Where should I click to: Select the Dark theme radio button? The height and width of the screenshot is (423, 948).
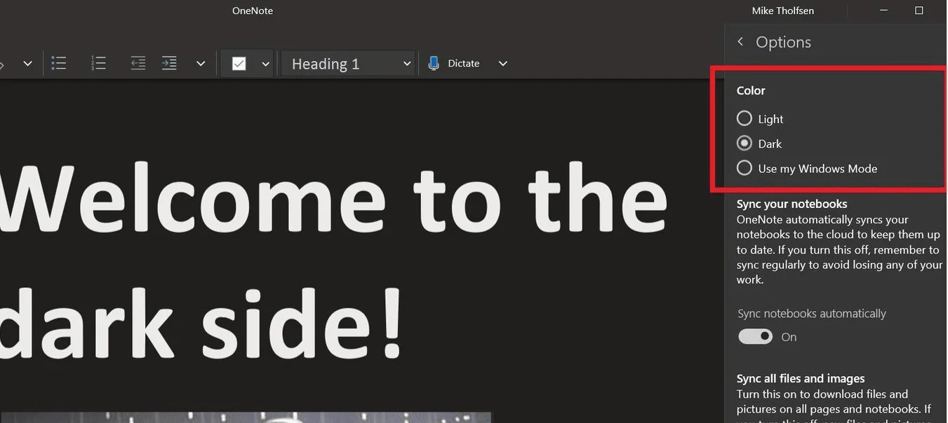click(x=744, y=143)
